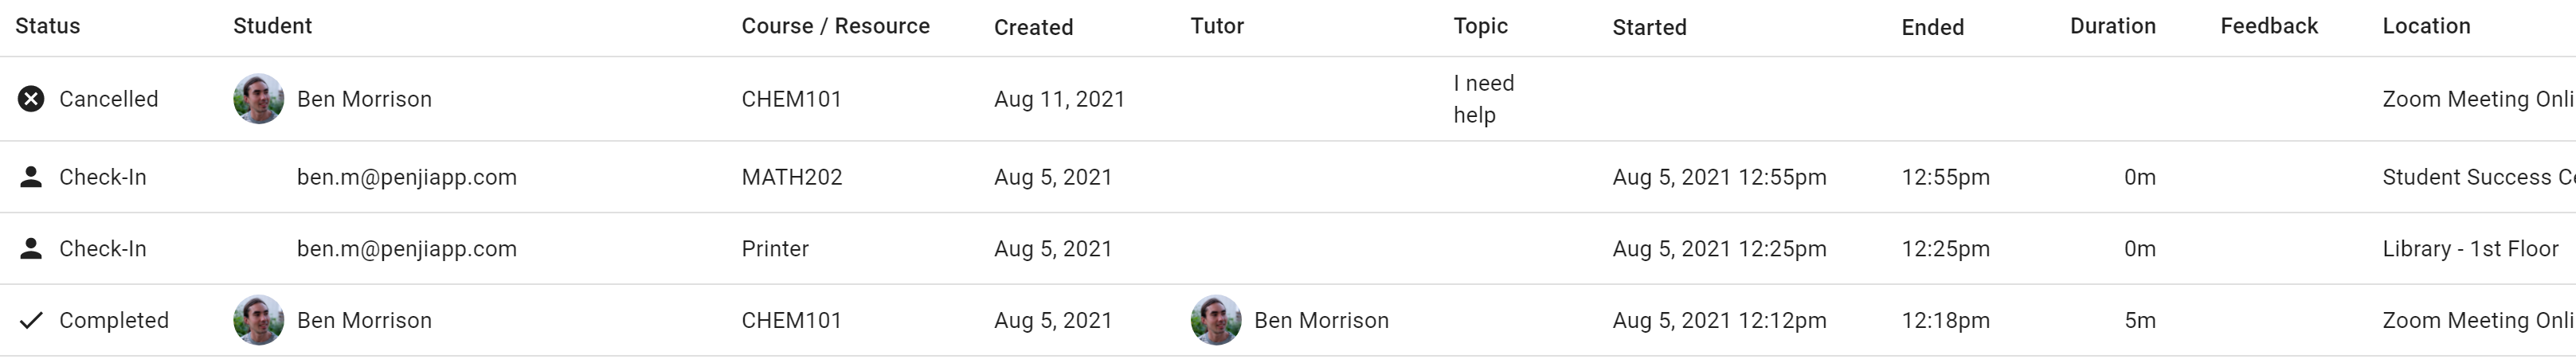Click the "I need help" topic text
Image resolution: width=2576 pixels, height=359 pixels.
click(1483, 99)
